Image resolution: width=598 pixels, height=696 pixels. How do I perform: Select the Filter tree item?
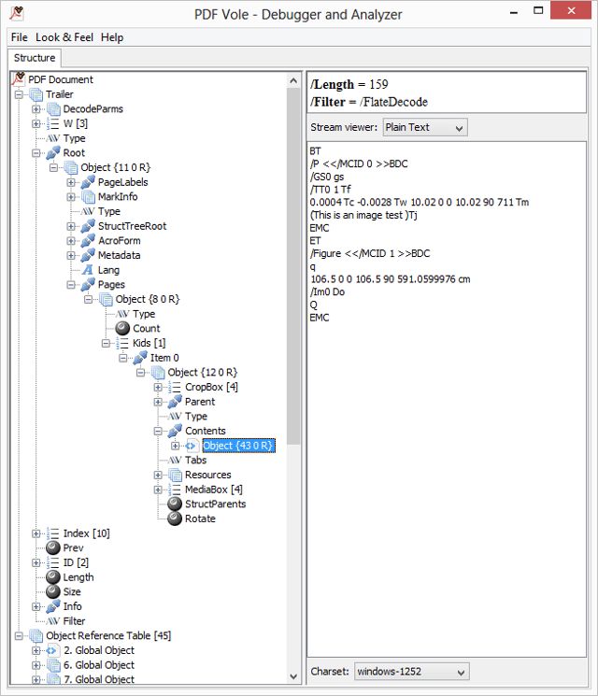pos(74,621)
